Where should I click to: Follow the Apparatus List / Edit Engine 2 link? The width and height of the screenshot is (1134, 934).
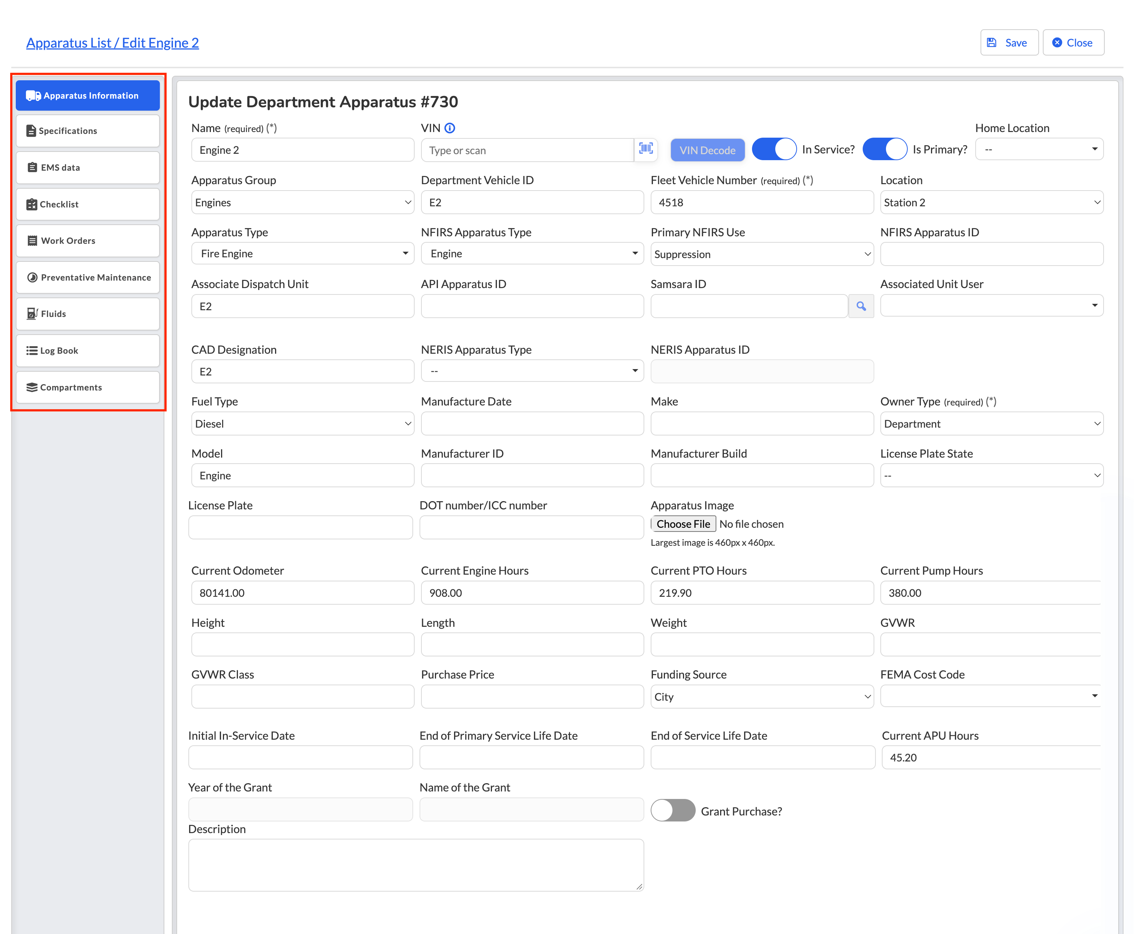point(113,42)
